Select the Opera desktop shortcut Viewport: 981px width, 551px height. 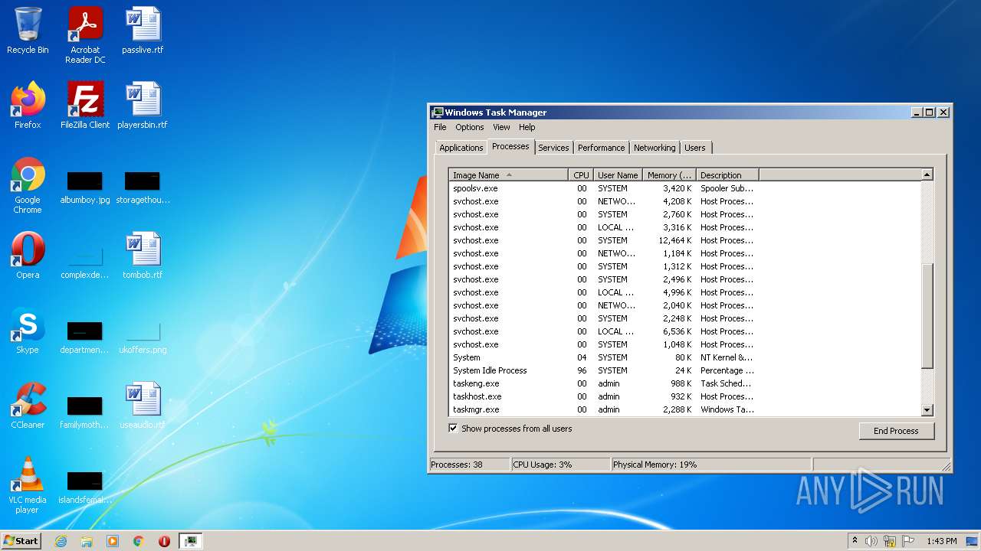[28, 256]
